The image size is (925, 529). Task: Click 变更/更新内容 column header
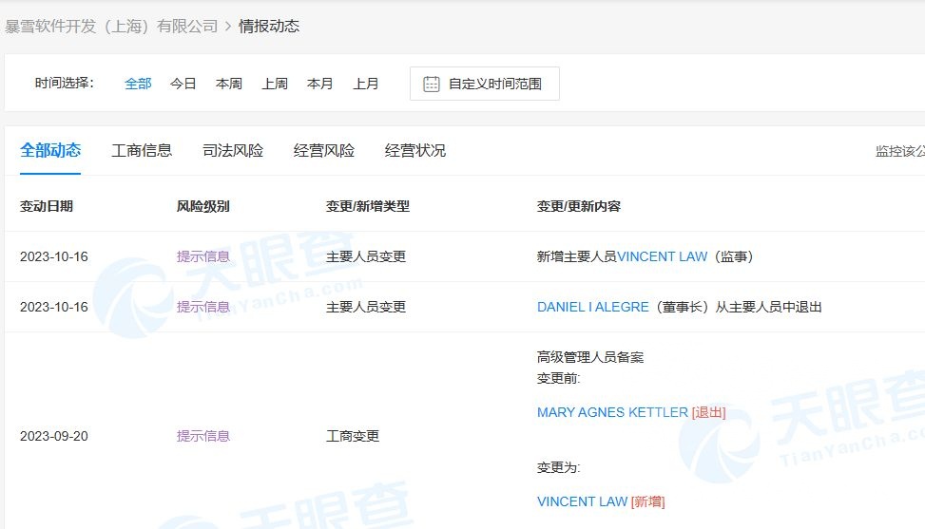tap(579, 206)
